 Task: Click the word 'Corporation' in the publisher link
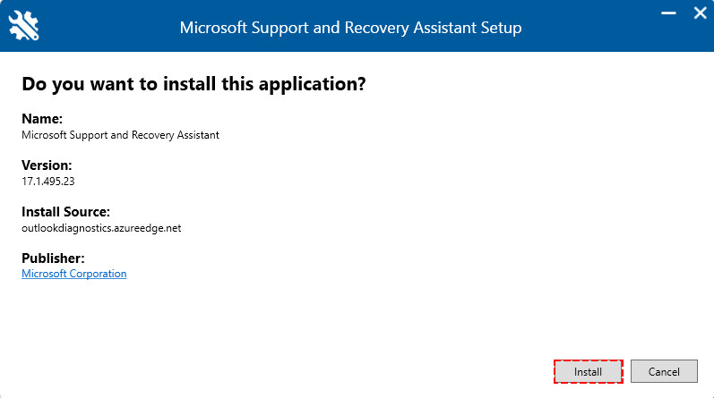99,274
